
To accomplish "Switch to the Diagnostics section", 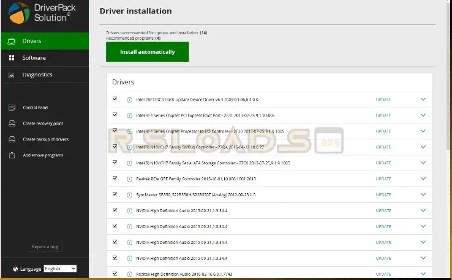I will point(45,75).
